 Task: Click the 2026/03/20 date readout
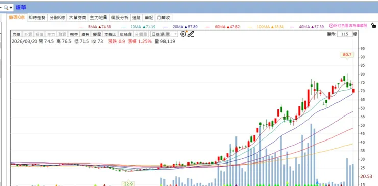25,41
